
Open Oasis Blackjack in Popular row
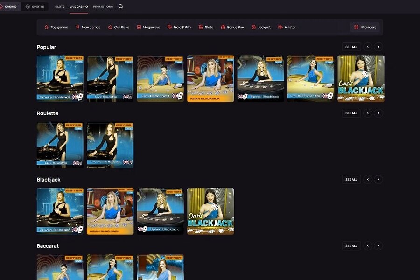click(x=361, y=78)
